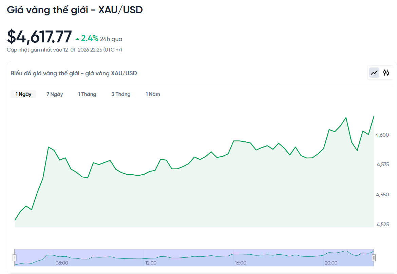Image resolution: width=397 pixels, height=274 pixels.
Task: Toggle the candlestick display mode
Action: [x=385, y=72]
